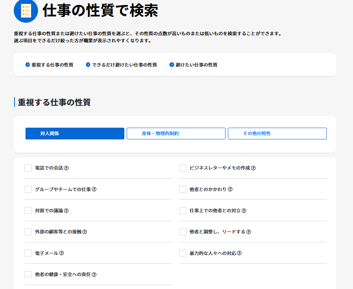Open help icon next to 暴力的な人々への対応

coord(239,253)
